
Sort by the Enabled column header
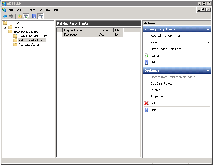click(105, 30)
